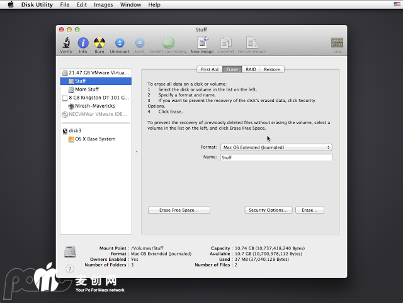The height and width of the screenshot is (303, 403).
Task: Click the sidebar splitter handle
Action: coord(137,152)
